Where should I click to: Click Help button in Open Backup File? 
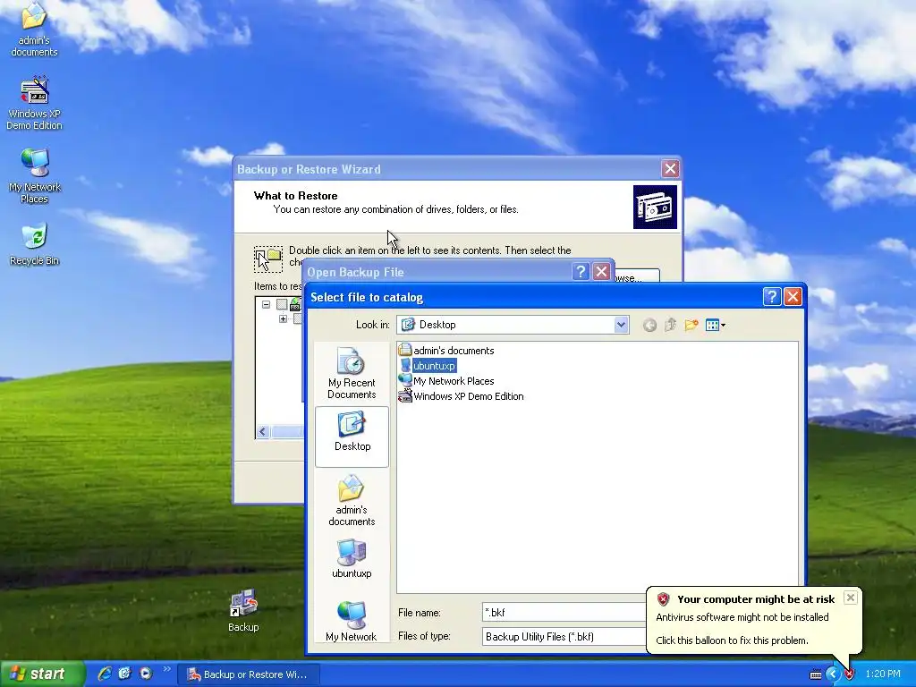(x=580, y=272)
